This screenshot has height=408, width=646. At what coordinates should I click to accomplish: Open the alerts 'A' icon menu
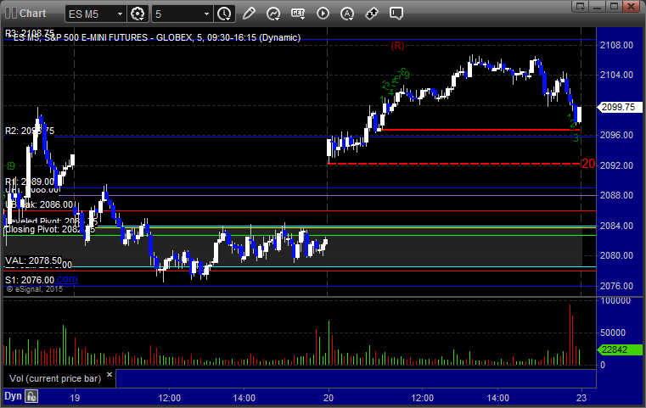(x=347, y=14)
